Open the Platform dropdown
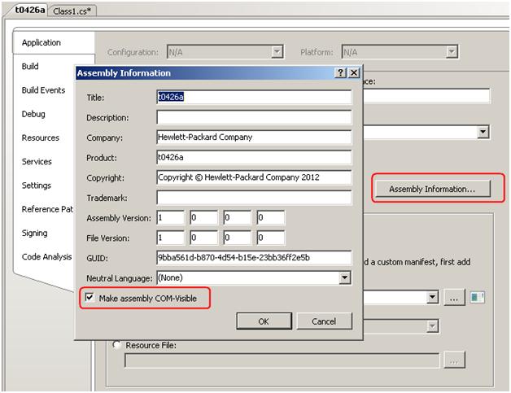 click(452, 52)
